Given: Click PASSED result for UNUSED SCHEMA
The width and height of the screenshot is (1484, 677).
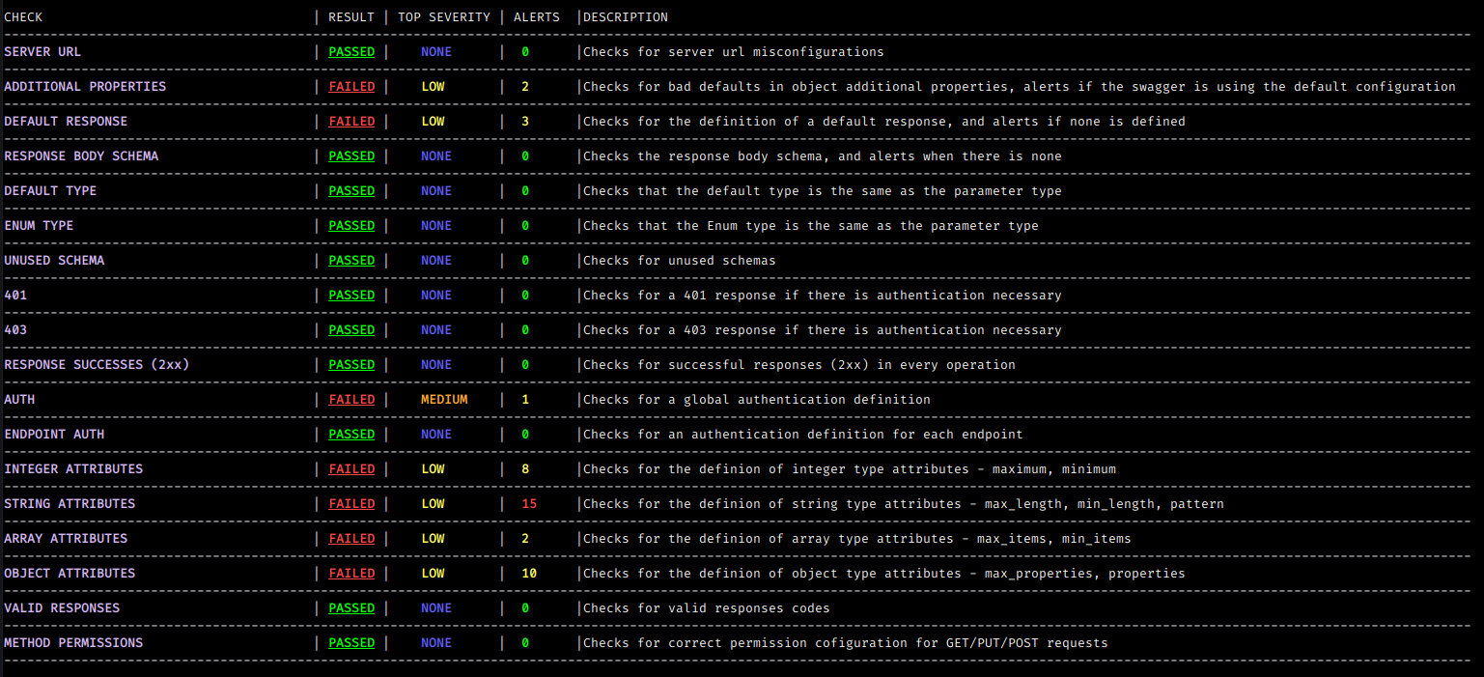Looking at the screenshot, I should click(351, 261).
